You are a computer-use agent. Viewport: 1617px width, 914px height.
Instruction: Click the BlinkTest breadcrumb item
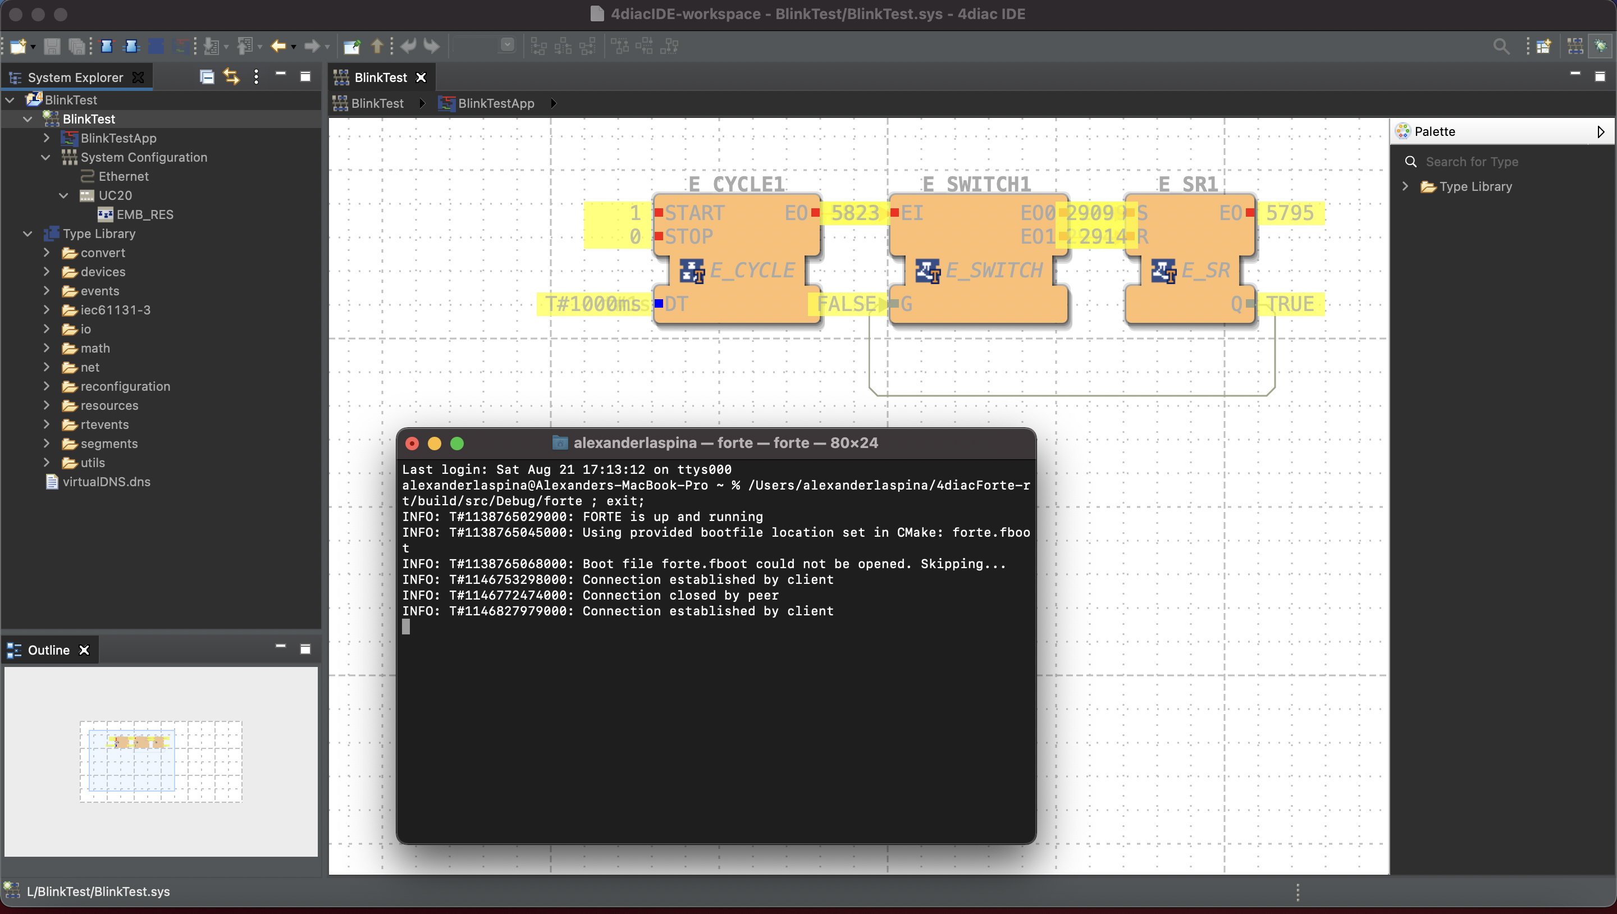coord(369,103)
